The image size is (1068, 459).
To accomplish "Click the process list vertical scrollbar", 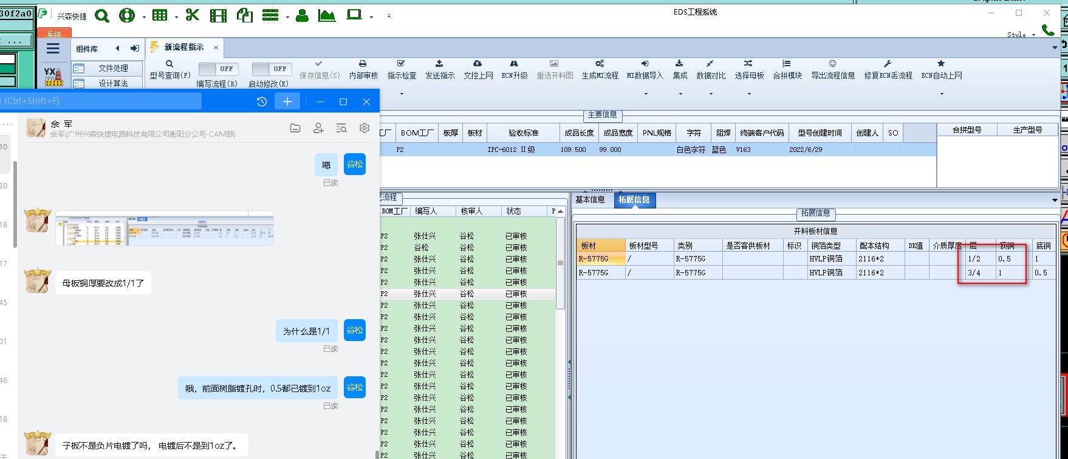I will (560, 263).
